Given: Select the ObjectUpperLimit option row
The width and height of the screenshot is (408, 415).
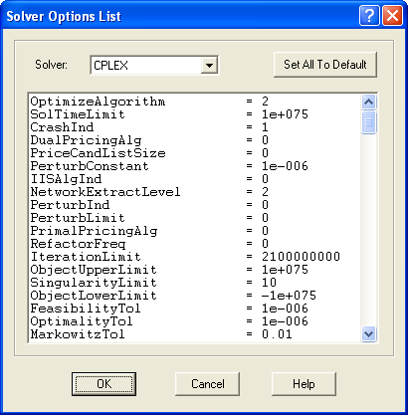Looking at the screenshot, I should [x=195, y=270].
